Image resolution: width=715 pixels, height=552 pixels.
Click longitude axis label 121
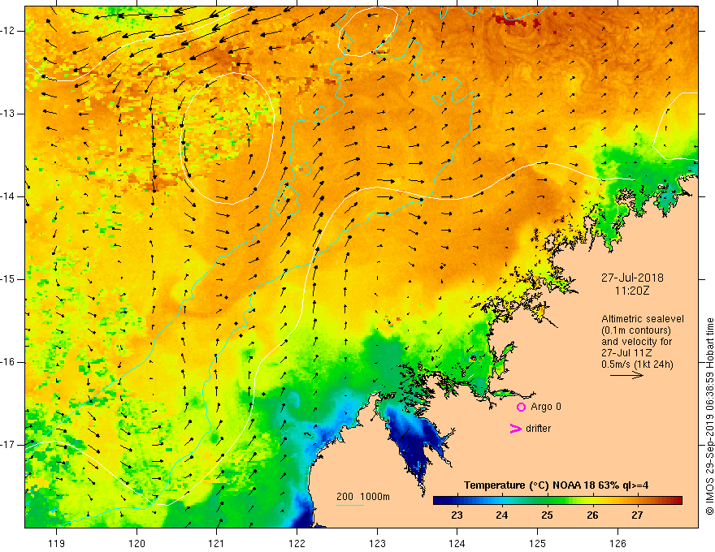(x=217, y=543)
